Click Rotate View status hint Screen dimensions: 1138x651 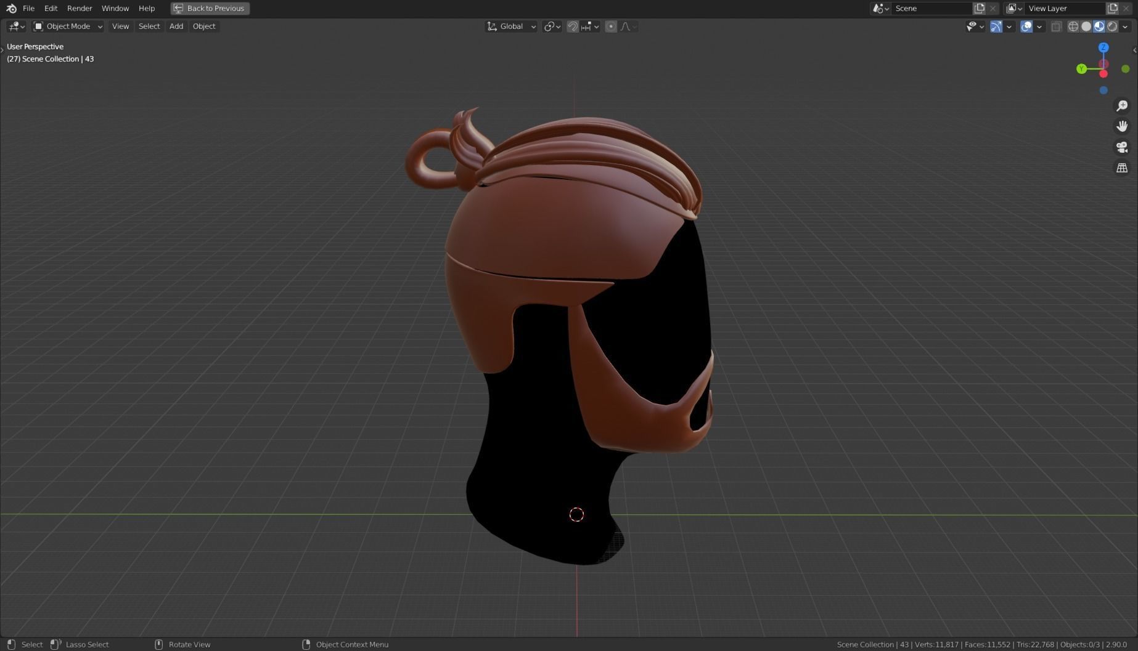pos(189,644)
